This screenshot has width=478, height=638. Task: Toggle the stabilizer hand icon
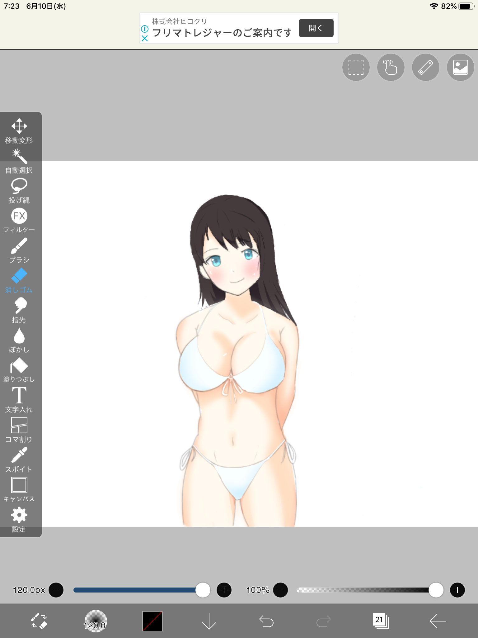click(x=391, y=67)
